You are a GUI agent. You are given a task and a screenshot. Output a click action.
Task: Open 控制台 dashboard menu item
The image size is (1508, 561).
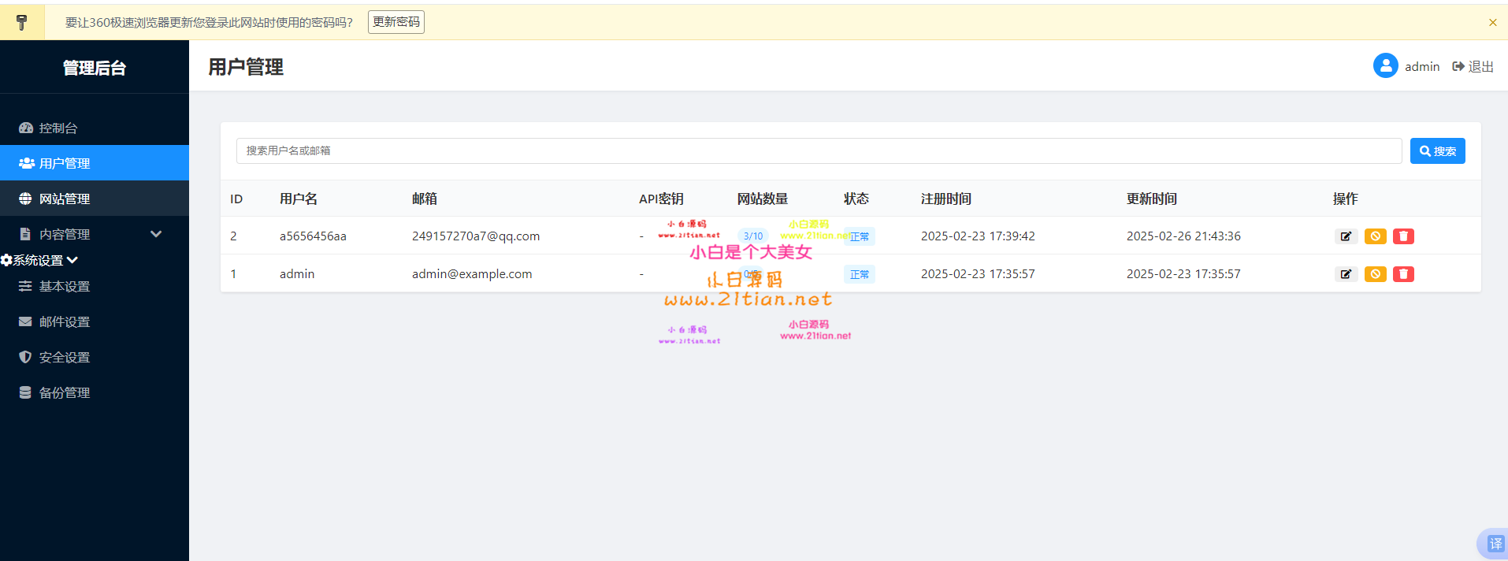pos(58,128)
